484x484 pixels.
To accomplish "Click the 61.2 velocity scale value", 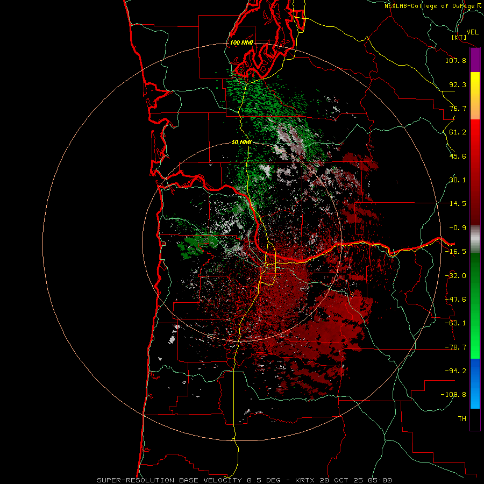I will (458, 132).
